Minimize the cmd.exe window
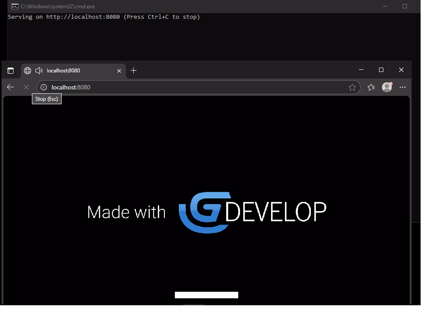This screenshot has height=314, width=421. pyautogui.click(x=385, y=6)
